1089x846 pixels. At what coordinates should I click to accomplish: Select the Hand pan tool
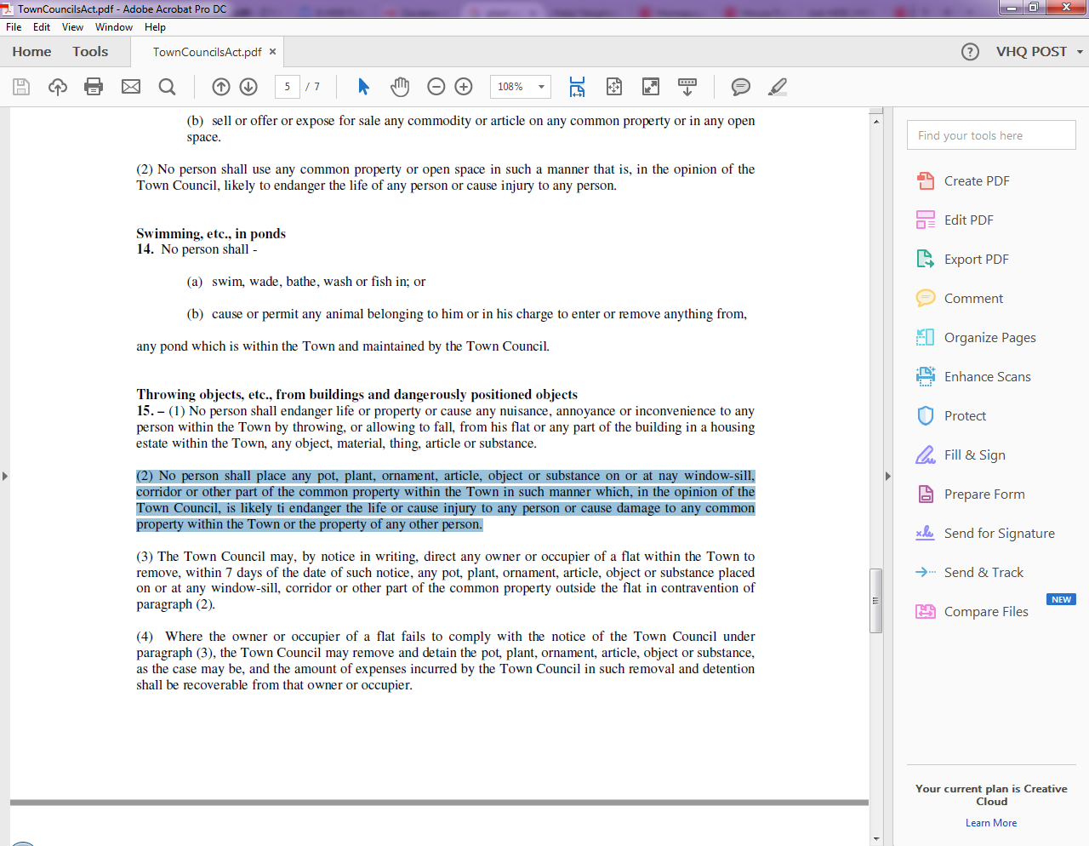(x=400, y=87)
